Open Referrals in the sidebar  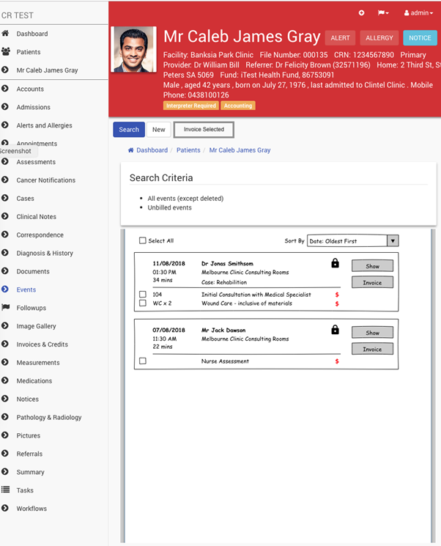(29, 454)
